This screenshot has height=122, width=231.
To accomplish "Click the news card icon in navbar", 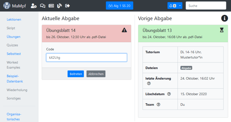I will 51,6.
